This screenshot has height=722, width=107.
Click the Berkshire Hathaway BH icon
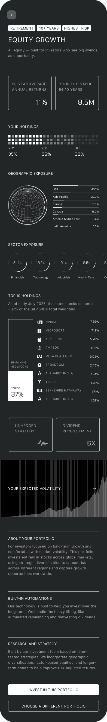[40, 391]
